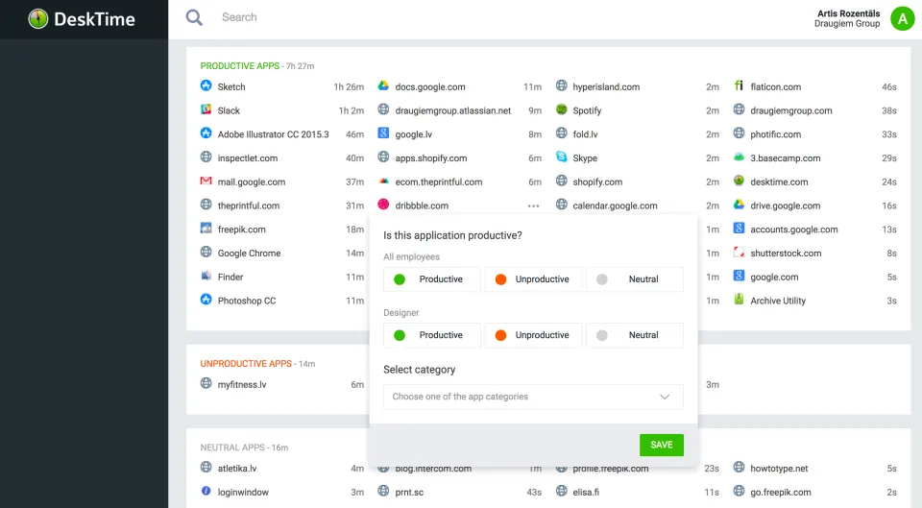Select the calendar.google.com row
The width and height of the screenshot is (922, 508).
(638, 206)
